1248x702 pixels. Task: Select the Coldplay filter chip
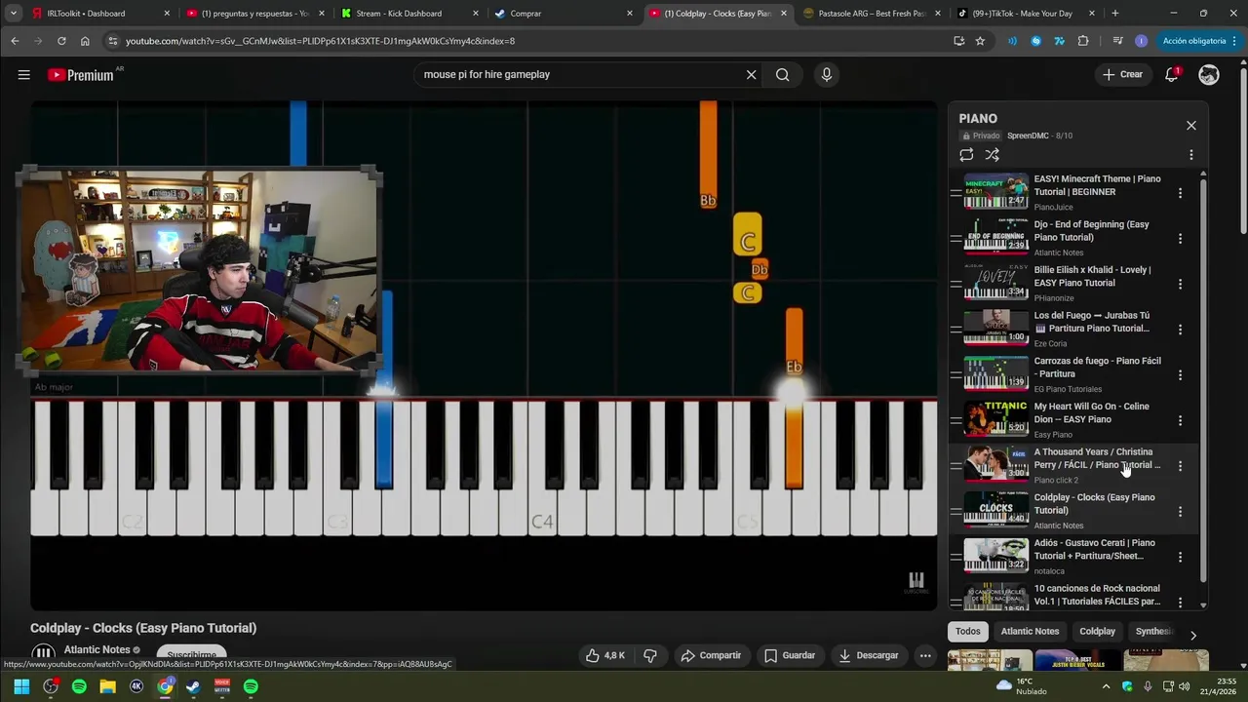(x=1097, y=631)
